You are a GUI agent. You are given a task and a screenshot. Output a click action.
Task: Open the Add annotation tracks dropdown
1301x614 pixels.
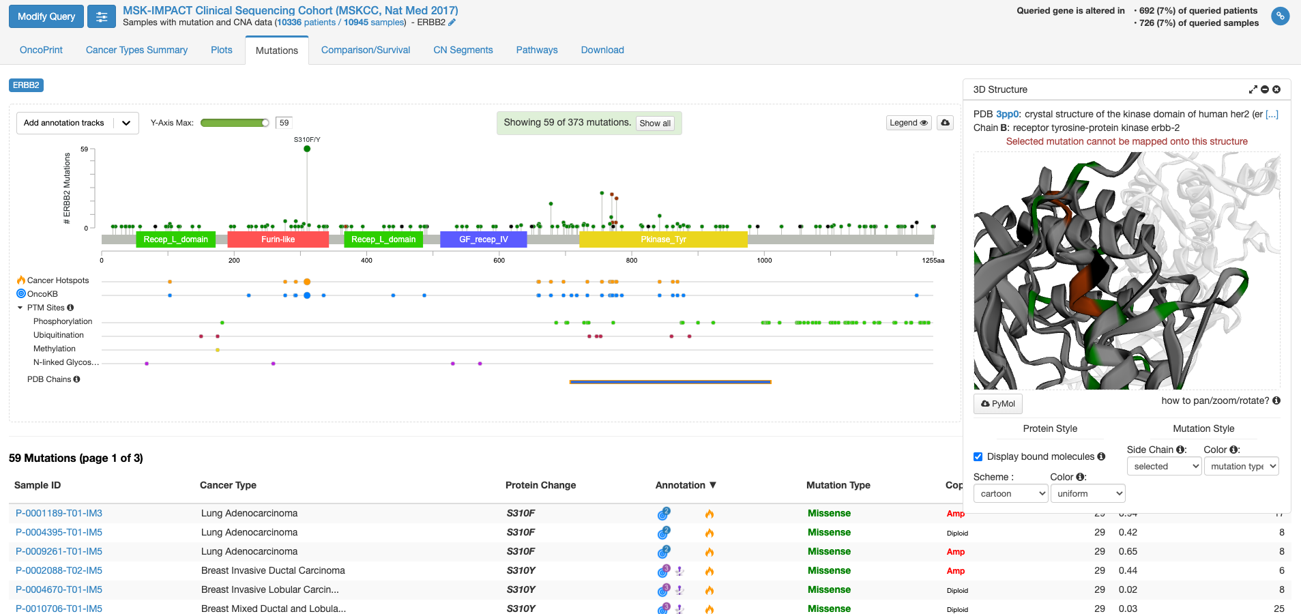pyautogui.click(x=77, y=123)
